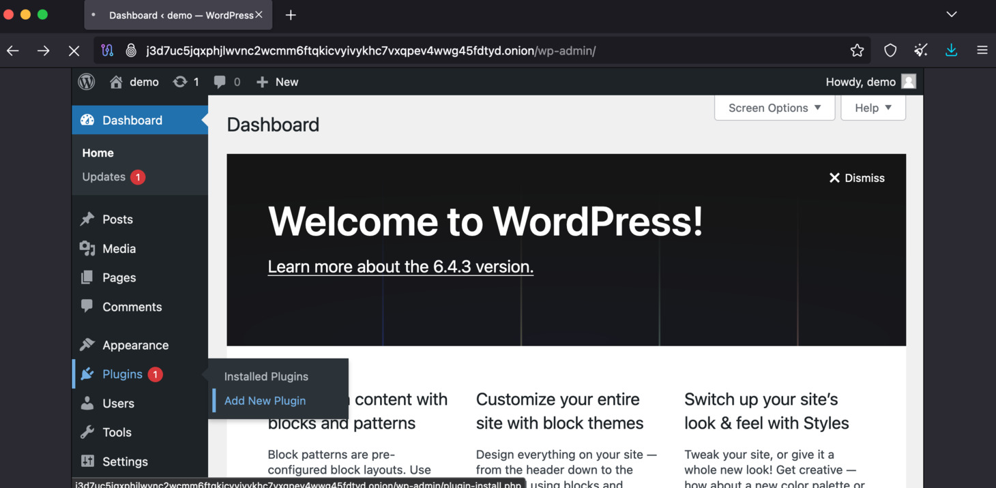Stop page loading with the X button
Screen dimensions: 996x488
coord(74,50)
